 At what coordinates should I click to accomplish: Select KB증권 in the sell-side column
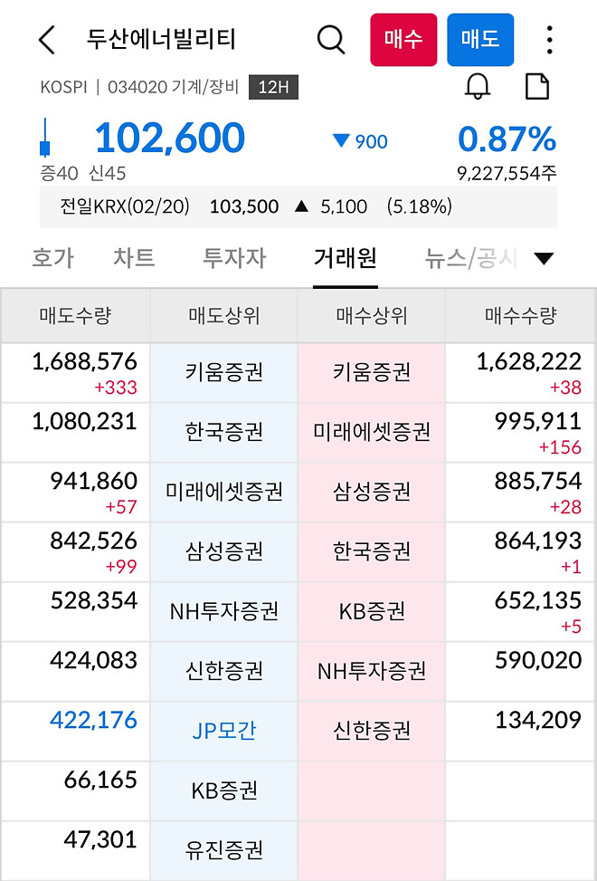click(x=224, y=790)
